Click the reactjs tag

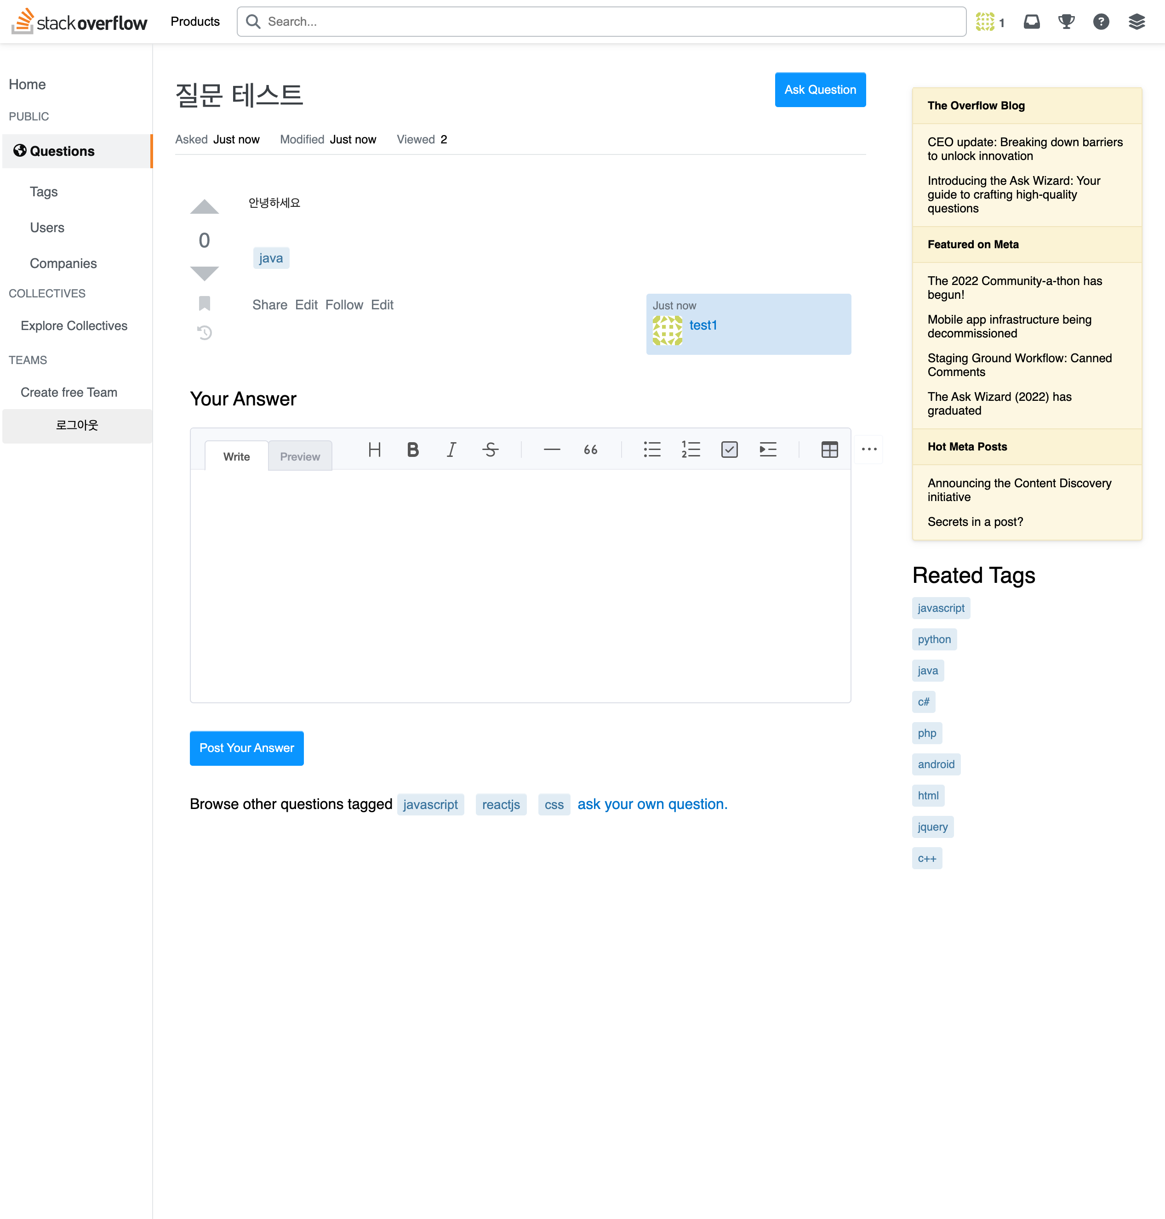point(501,805)
